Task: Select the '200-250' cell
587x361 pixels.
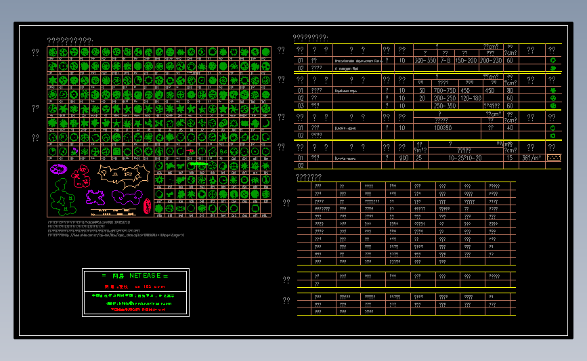Action: point(445,98)
